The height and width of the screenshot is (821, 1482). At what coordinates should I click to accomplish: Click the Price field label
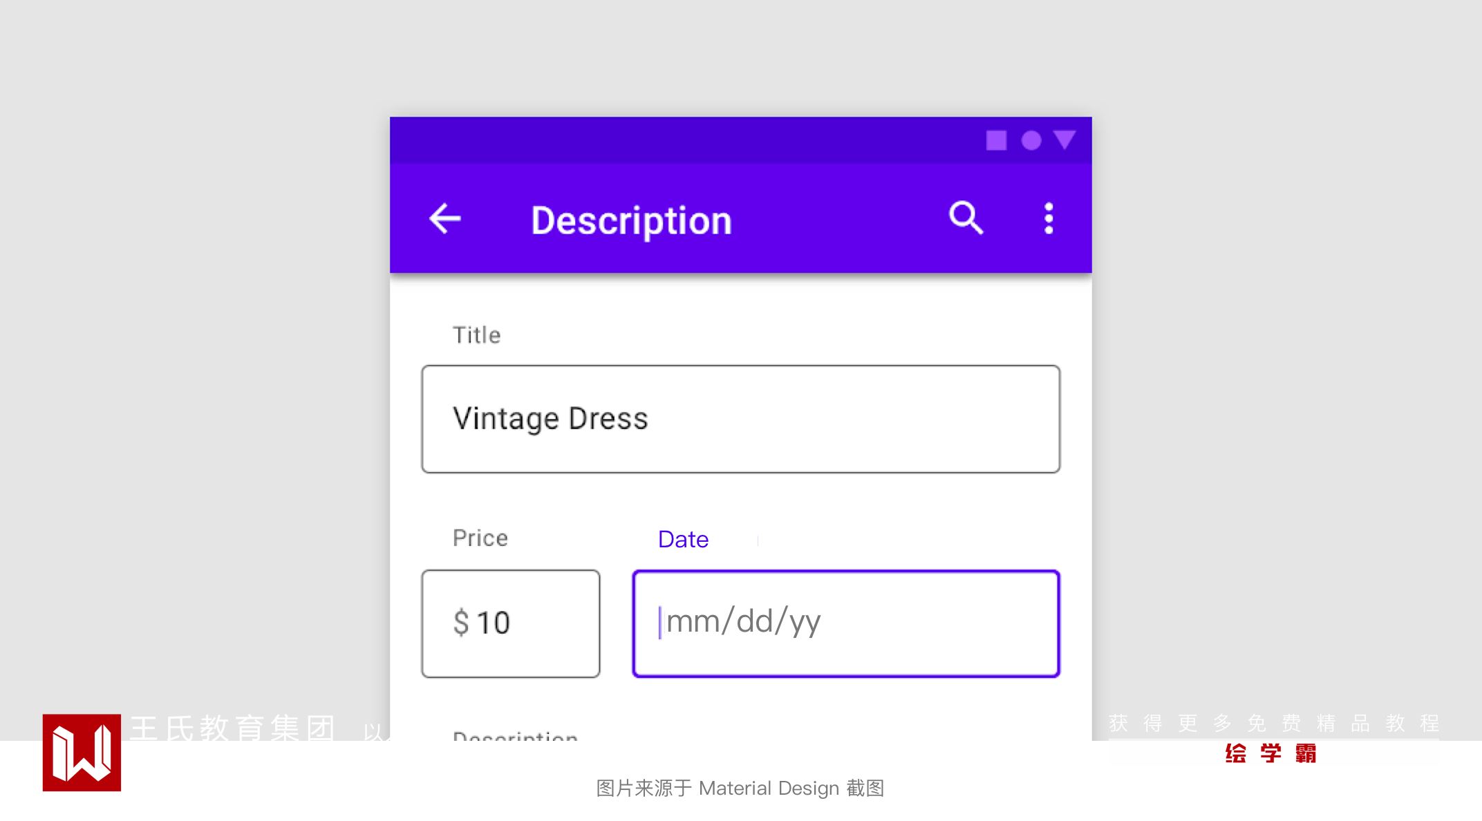(x=480, y=538)
